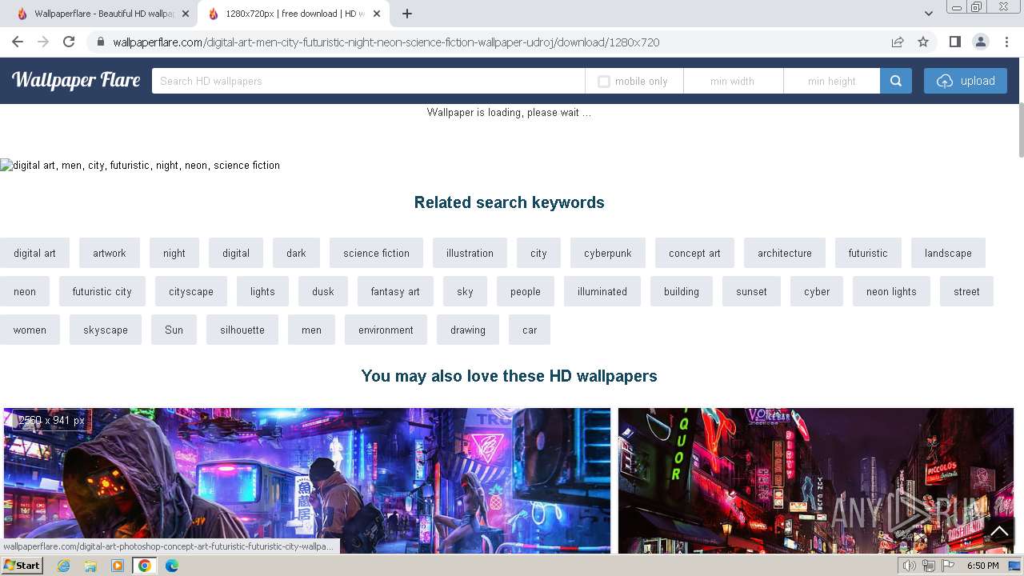Click the network tray icon
The image size is (1024, 576).
929,566
